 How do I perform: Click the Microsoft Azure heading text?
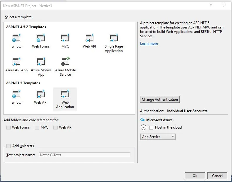point(159,120)
